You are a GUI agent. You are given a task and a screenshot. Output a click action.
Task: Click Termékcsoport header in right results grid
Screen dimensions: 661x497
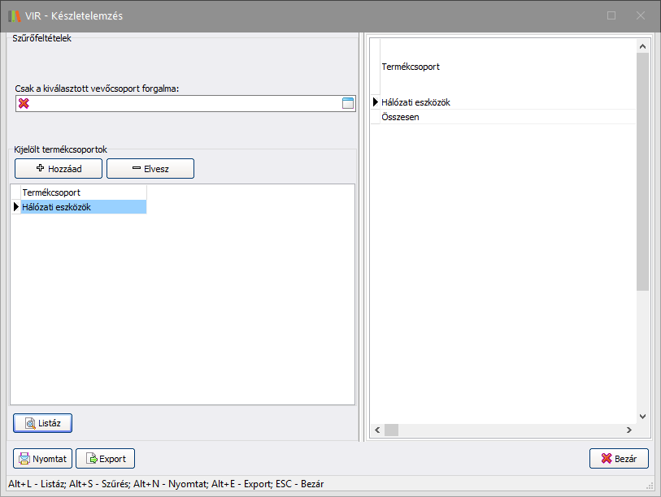pos(504,67)
